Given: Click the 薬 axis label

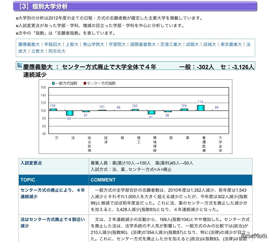Looking at the screenshot, I should (x=188, y=138).
